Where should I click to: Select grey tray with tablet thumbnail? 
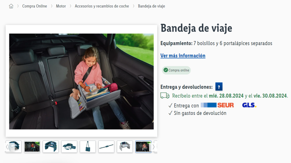[125, 147]
